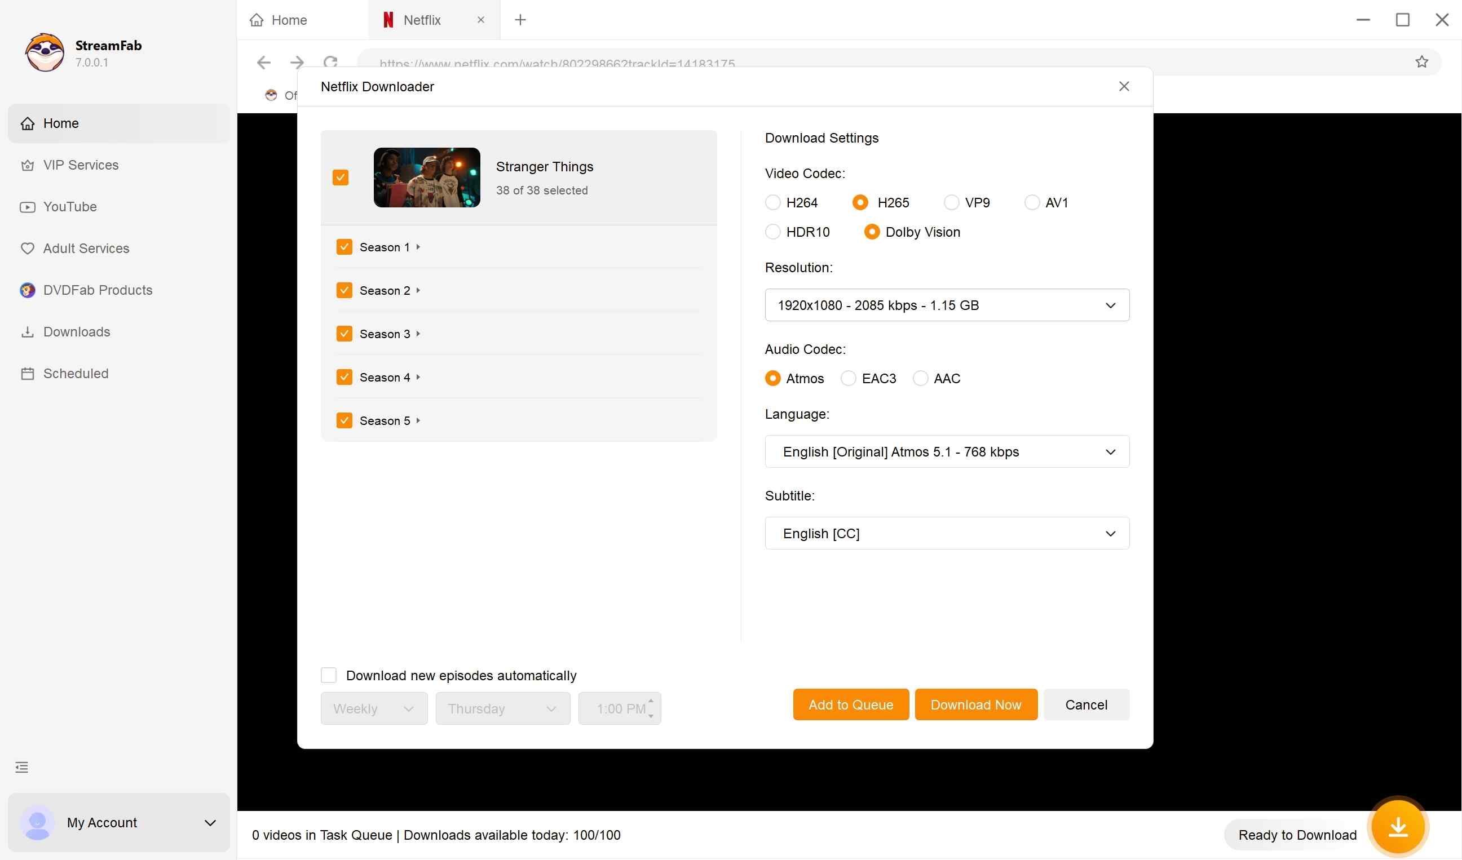Screen dimensions: 1462x860
Task: Uncheck Season 3 from the selection
Action: click(343, 334)
